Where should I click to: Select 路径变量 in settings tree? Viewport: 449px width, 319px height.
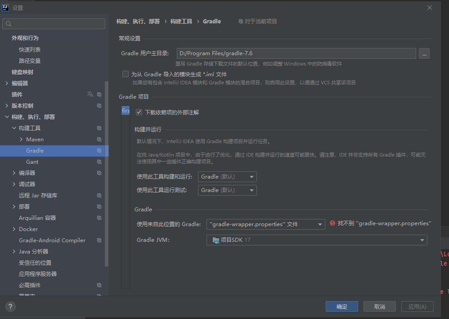click(30, 61)
